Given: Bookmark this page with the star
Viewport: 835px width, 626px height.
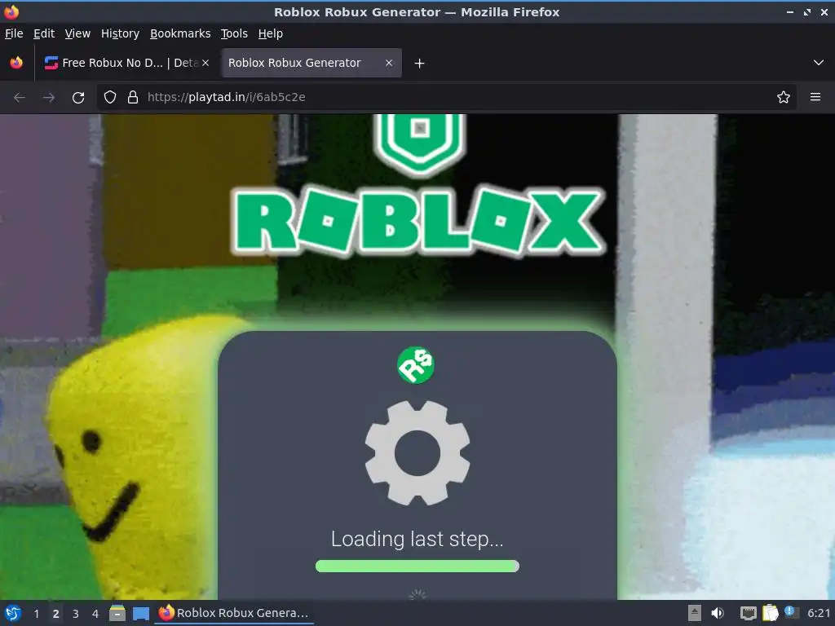Looking at the screenshot, I should (784, 97).
